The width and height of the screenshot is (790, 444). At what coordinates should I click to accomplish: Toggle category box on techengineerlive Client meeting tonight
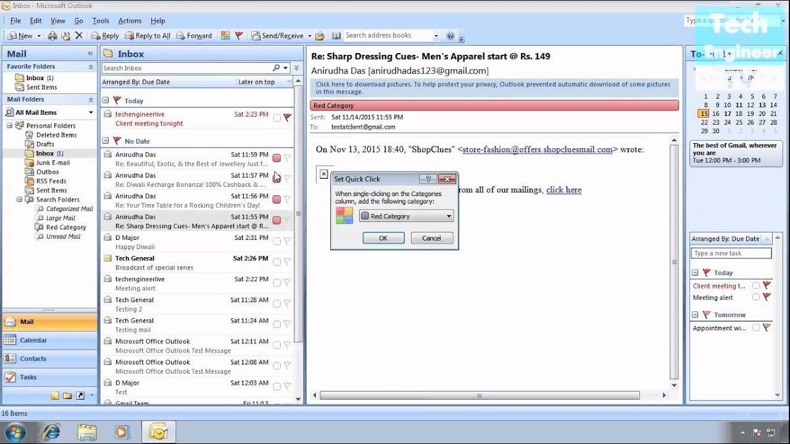[276, 117]
